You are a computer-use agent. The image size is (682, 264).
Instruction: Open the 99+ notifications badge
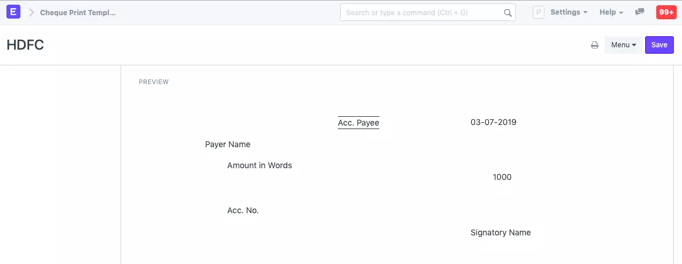(x=666, y=12)
